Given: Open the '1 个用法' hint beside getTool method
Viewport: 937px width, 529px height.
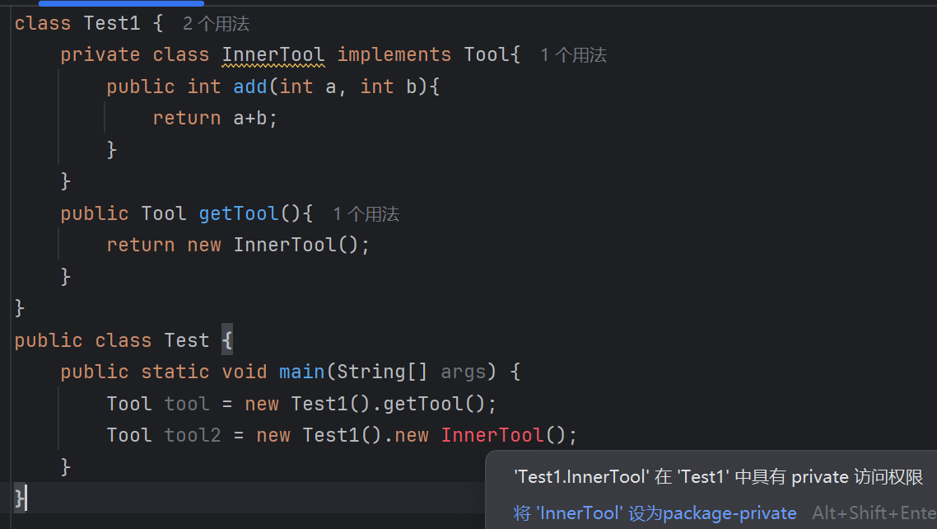Looking at the screenshot, I should pyautogui.click(x=366, y=214).
